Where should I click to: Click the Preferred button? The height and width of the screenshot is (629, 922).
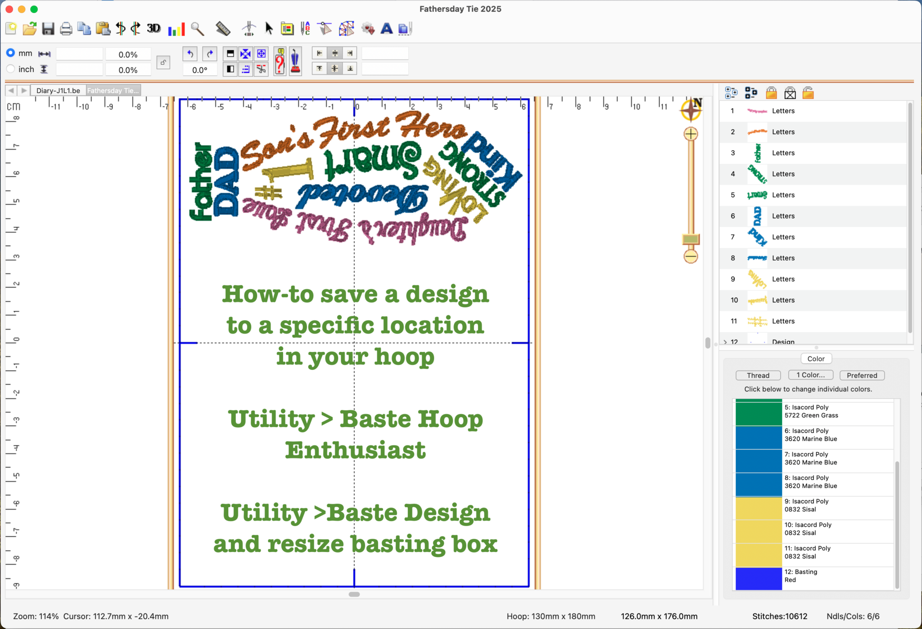tap(862, 375)
